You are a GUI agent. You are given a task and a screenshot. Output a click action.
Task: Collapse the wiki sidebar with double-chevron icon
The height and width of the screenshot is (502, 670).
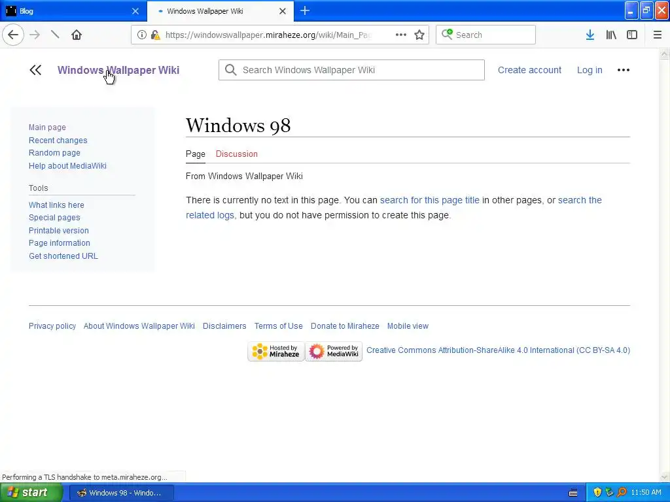tap(35, 70)
